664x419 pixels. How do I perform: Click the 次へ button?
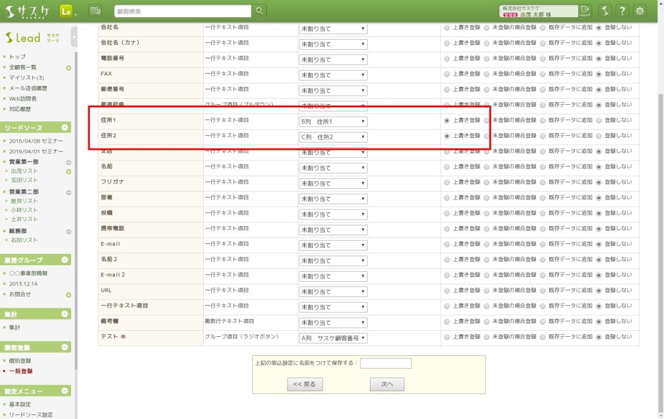[x=387, y=385]
